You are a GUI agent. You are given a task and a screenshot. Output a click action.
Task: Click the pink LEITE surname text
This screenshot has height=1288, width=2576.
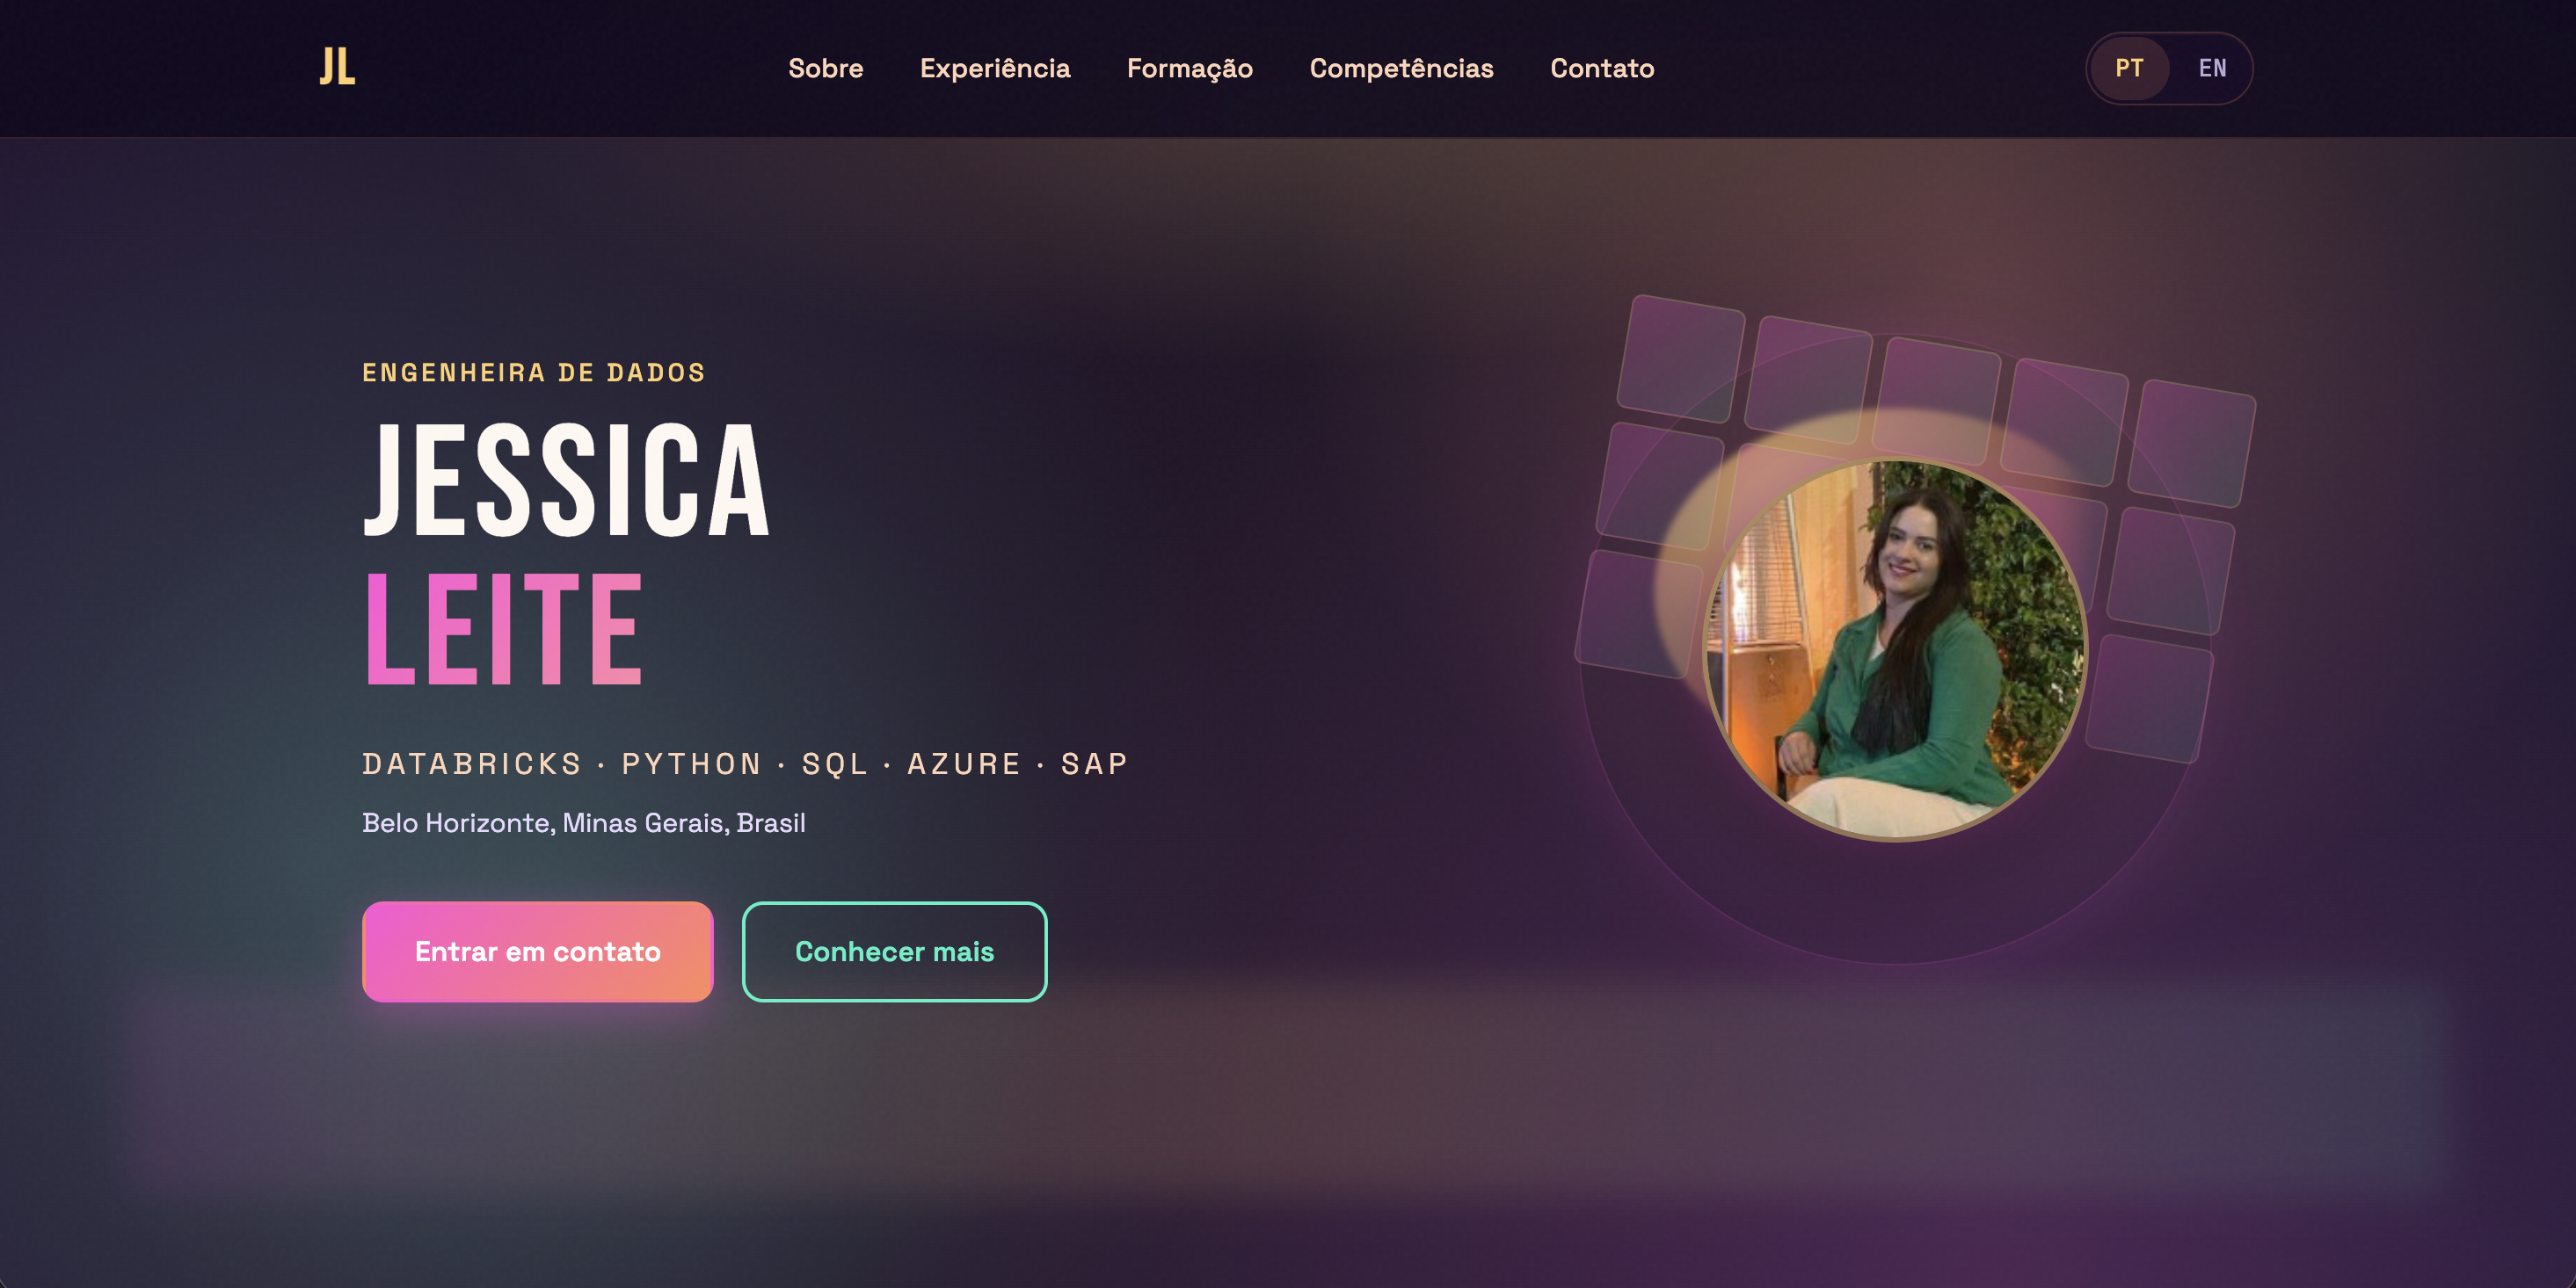pos(503,628)
